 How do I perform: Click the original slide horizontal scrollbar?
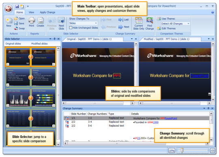point(98,103)
